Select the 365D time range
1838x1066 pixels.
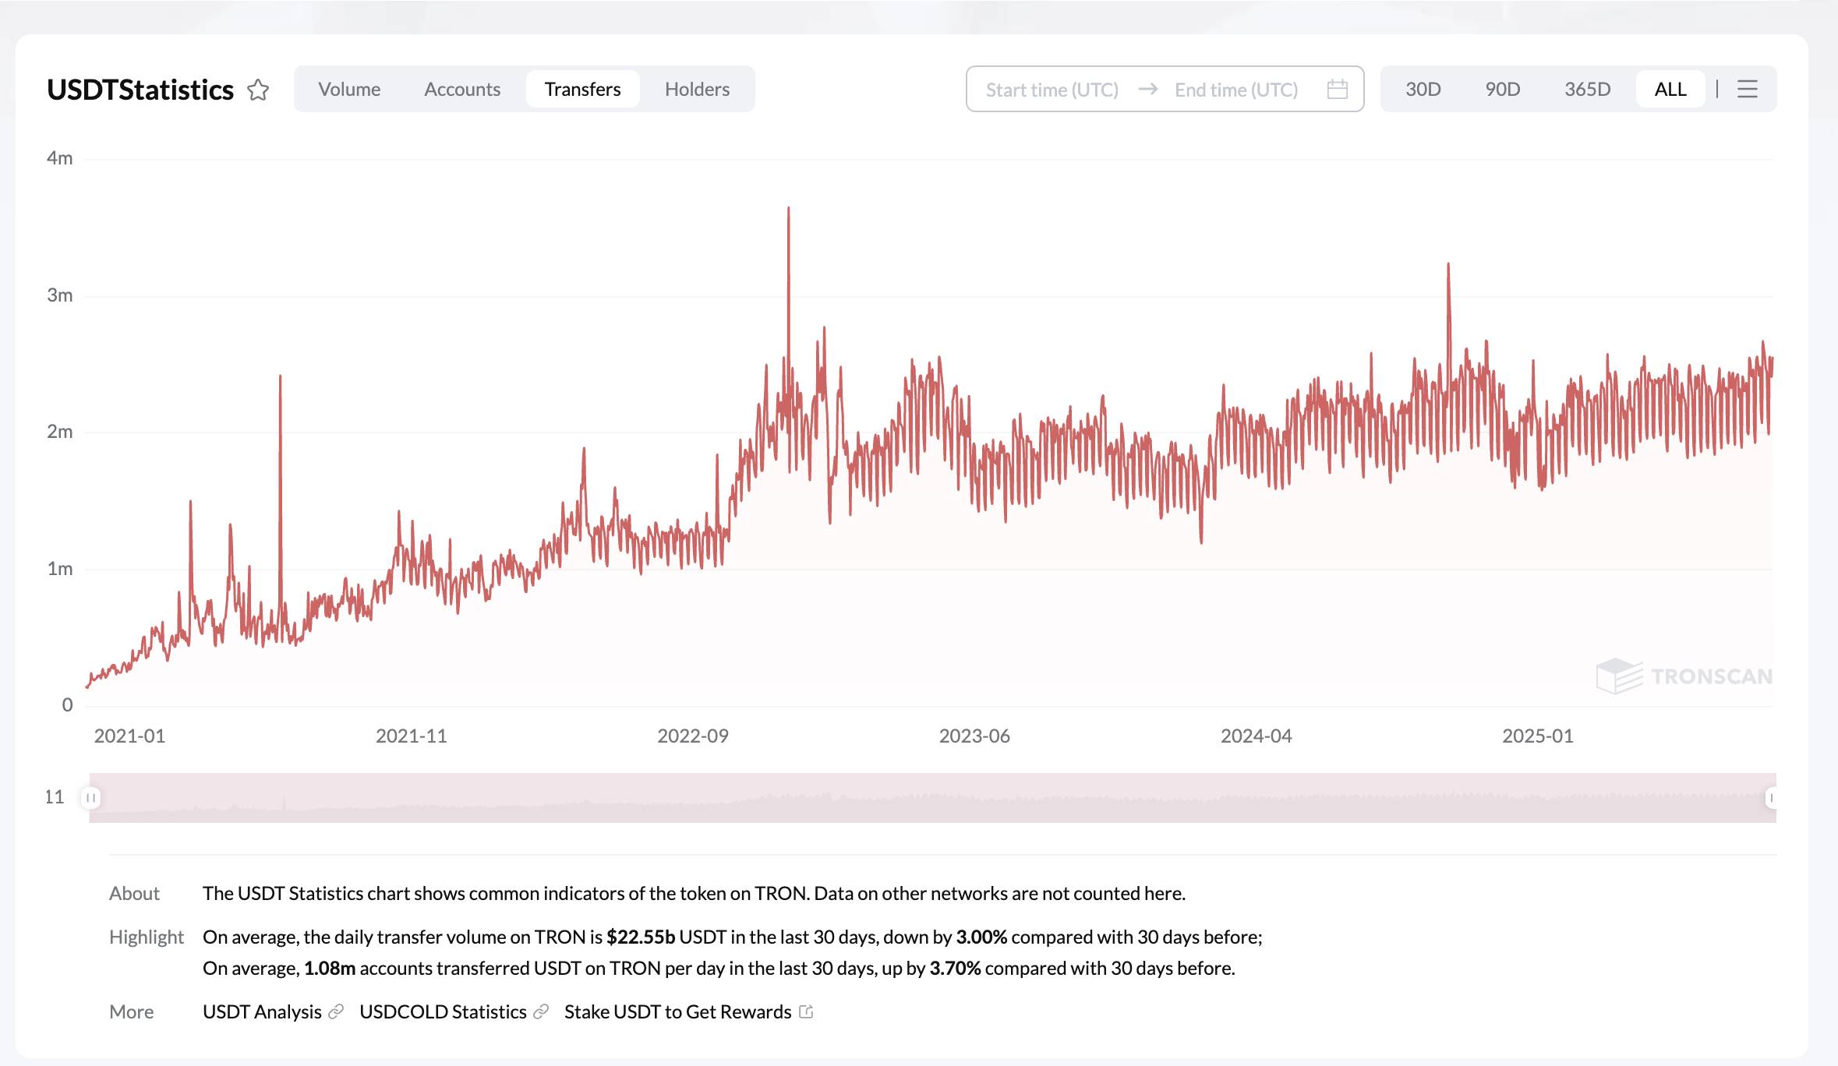1588,89
